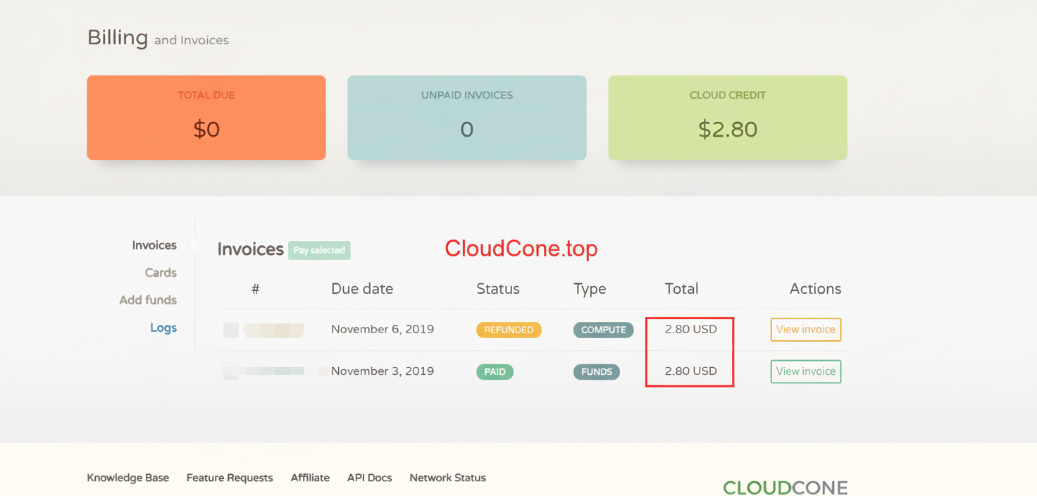Open the Feature Requests page
This screenshot has width=1037, height=496.
tap(229, 478)
